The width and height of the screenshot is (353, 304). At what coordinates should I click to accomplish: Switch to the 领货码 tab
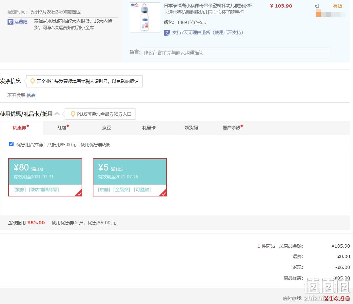click(191, 128)
